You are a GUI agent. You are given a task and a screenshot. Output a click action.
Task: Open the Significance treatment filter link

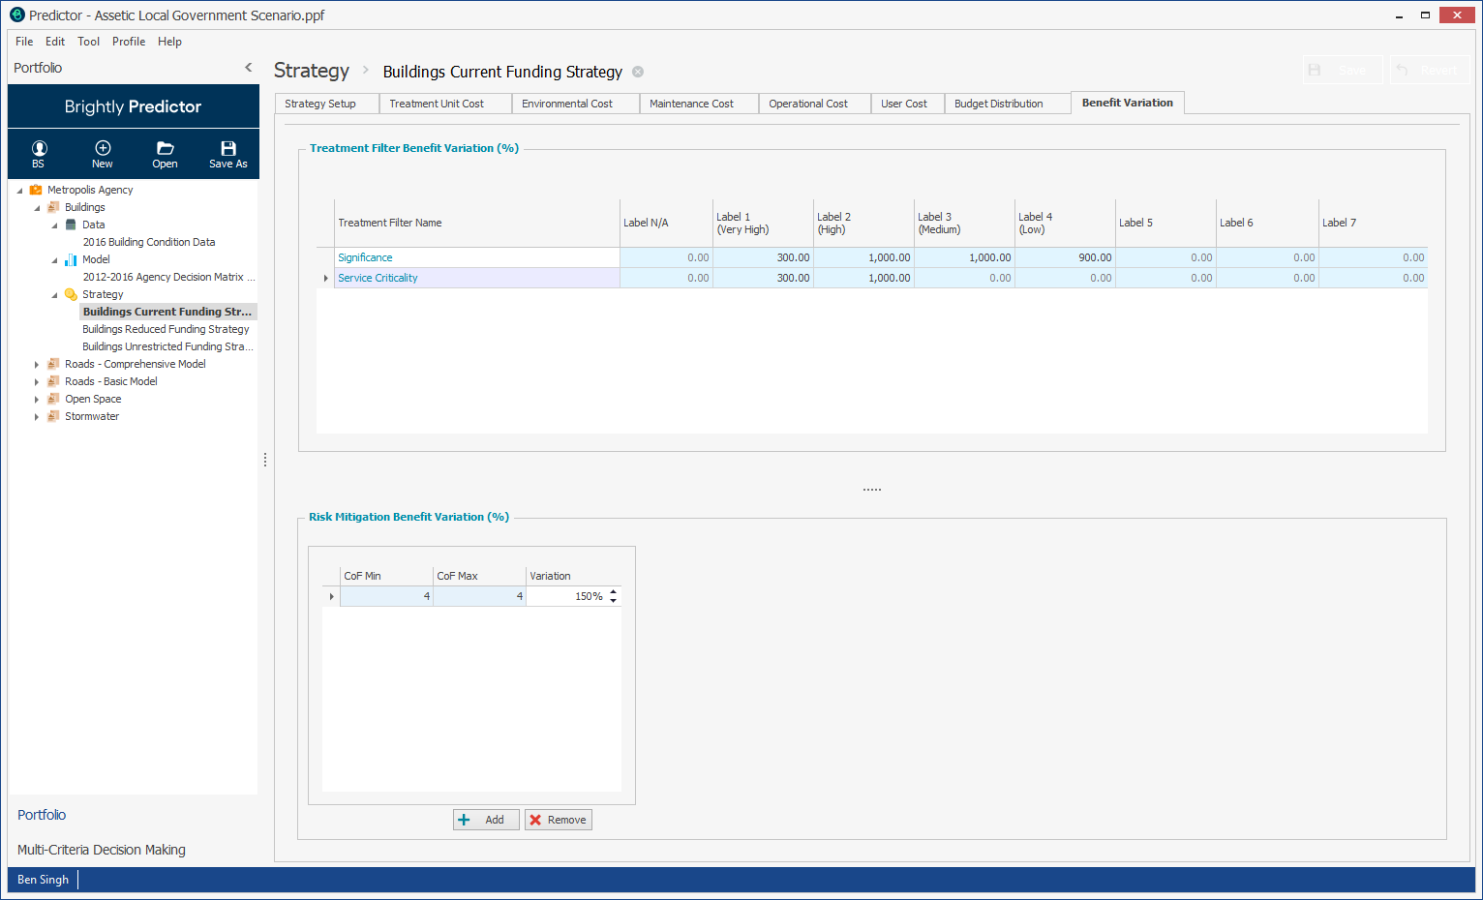365,257
